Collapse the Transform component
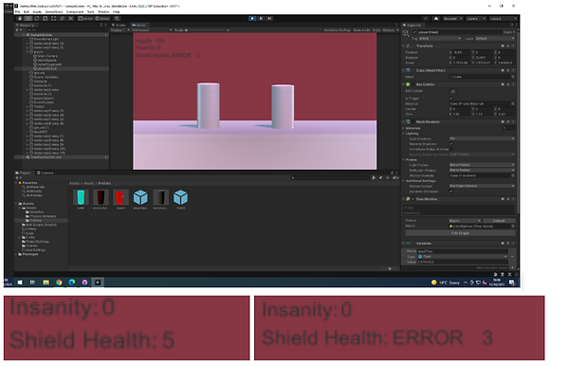 tap(404, 46)
